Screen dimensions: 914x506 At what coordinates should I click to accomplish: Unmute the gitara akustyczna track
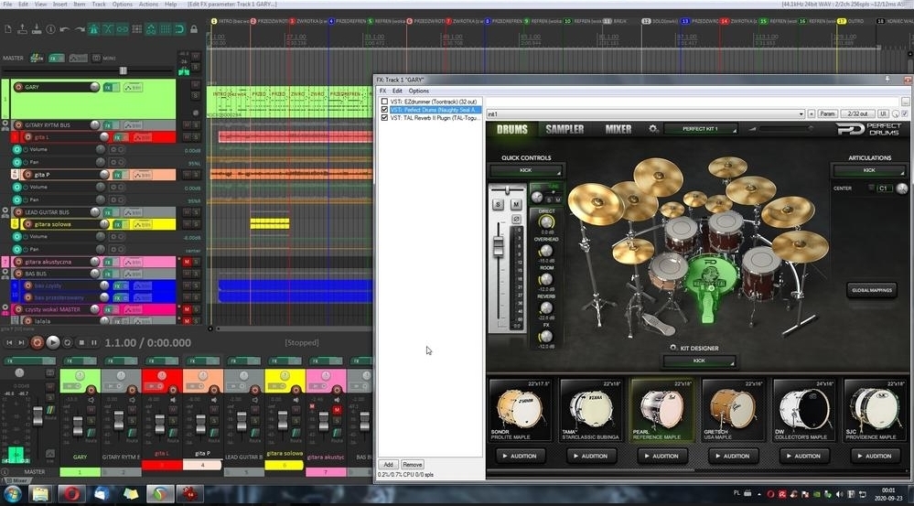[x=187, y=262]
